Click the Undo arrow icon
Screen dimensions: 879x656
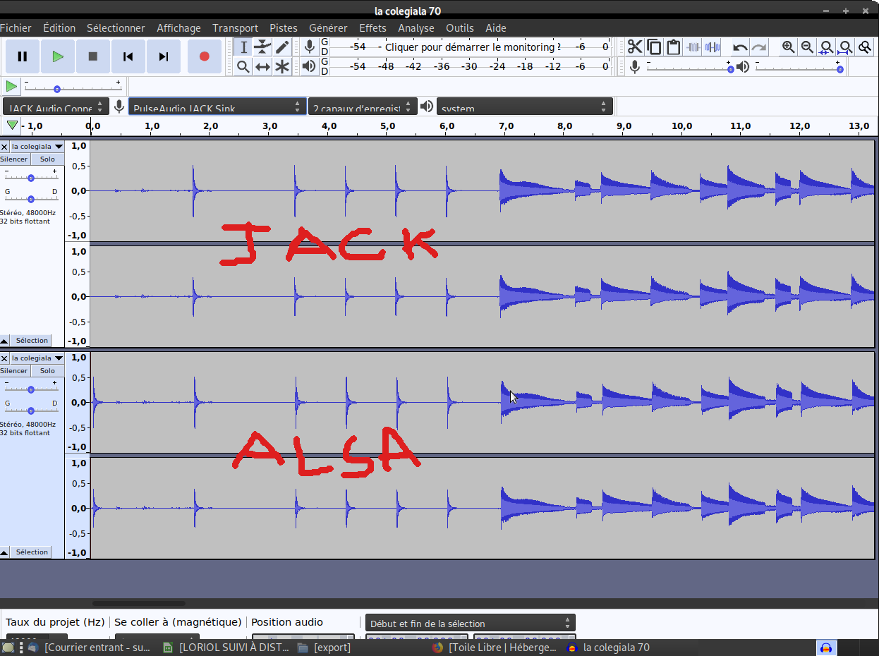[740, 47]
